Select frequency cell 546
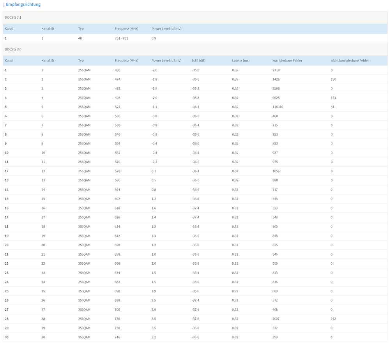The image size is (389, 343). (x=117, y=134)
